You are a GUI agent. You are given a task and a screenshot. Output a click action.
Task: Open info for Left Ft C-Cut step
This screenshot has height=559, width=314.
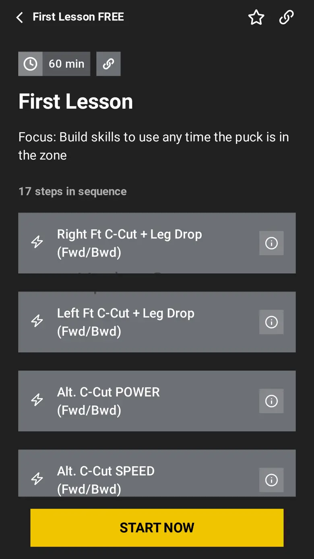(271, 322)
